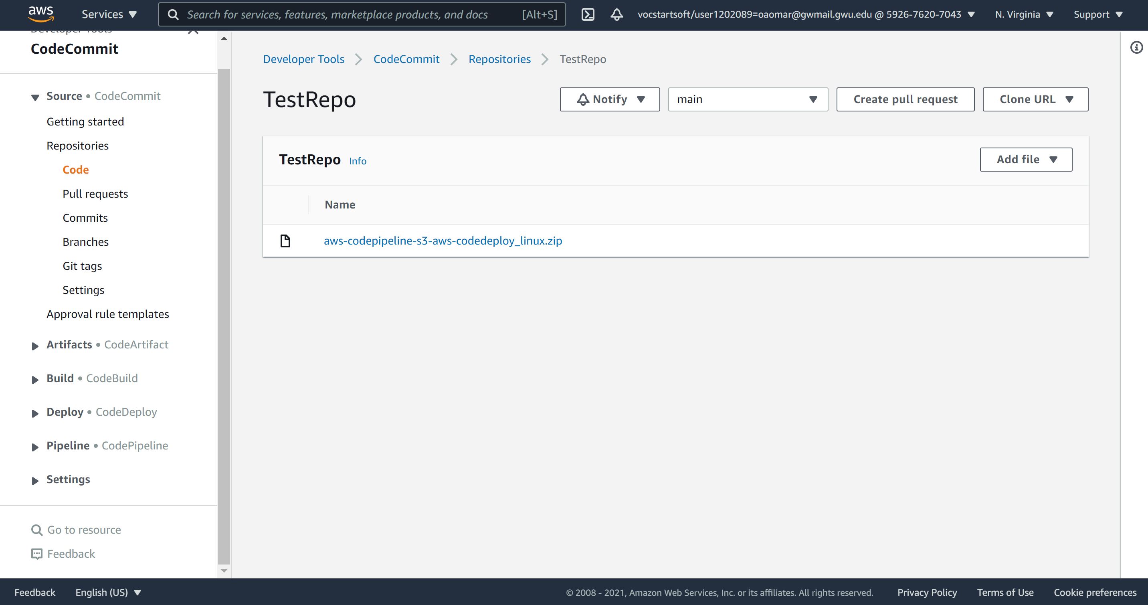Open the Add file dropdown menu
Screen dimensions: 1148x605
pyautogui.click(x=1027, y=159)
